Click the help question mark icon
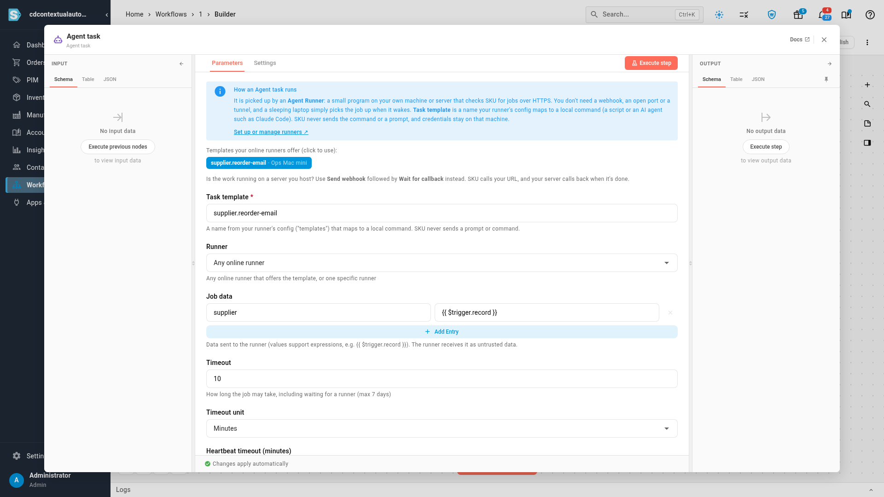The width and height of the screenshot is (884, 497). pyautogui.click(x=870, y=15)
